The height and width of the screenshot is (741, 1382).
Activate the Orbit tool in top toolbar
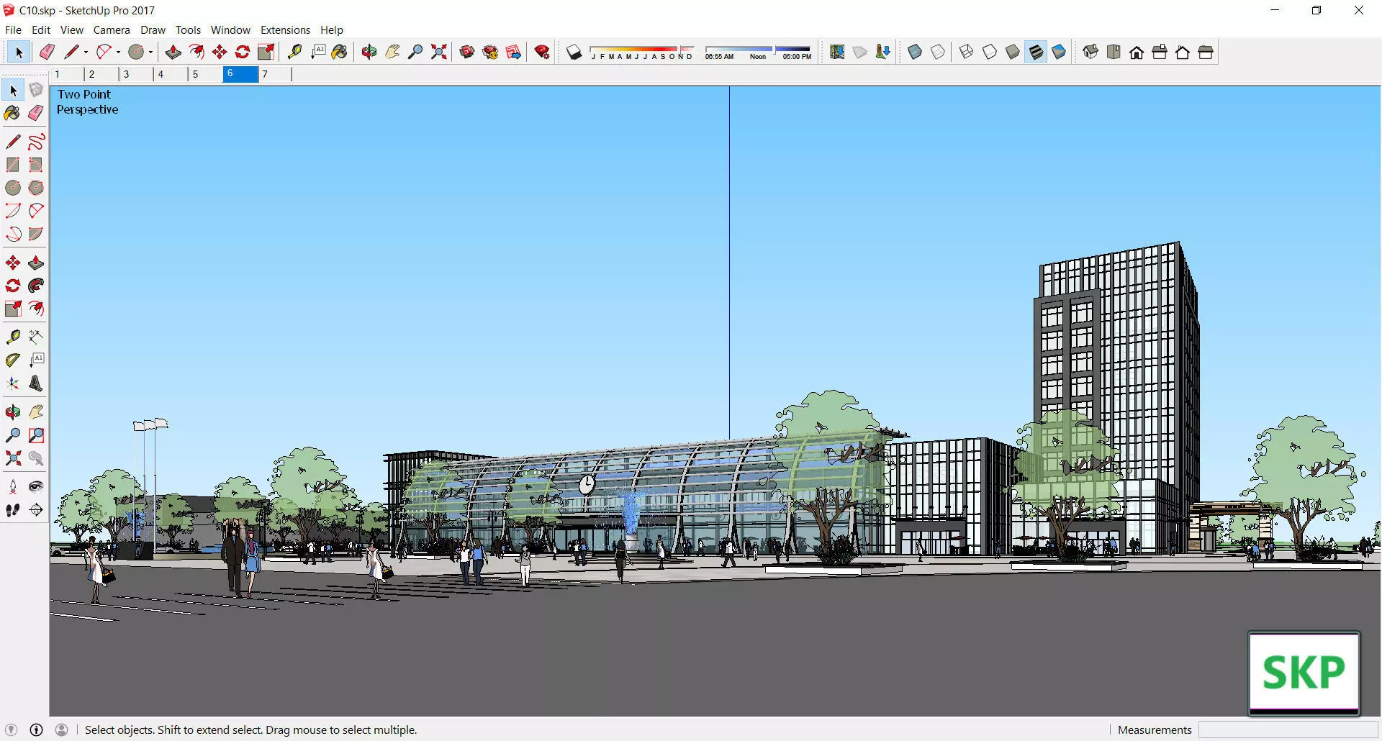[369, 52]
